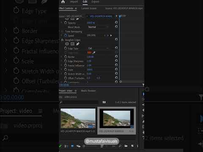This screenshot has height=152, width=203.
Task: Switch project panel to Icon view
Action: click(x=72, y=146)
